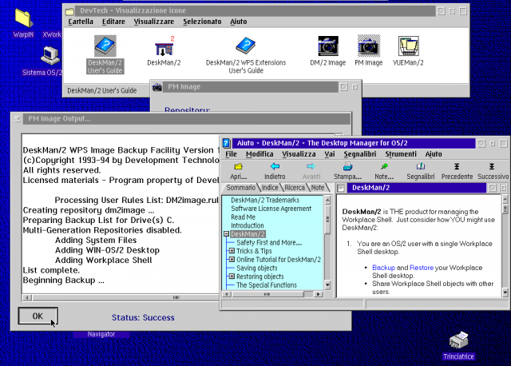The image size is (511, 366).
Task: Open the Visualizzare menu in DevTech
Action: (154, 22)
